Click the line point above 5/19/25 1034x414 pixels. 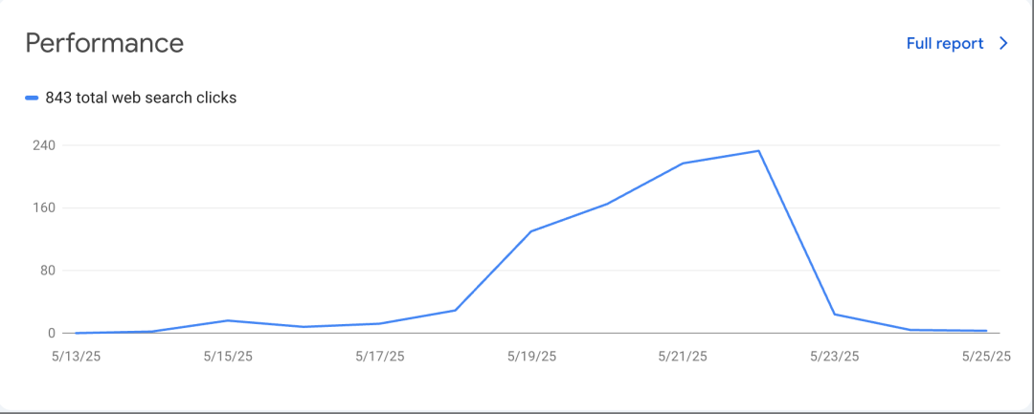coord(531,231)
